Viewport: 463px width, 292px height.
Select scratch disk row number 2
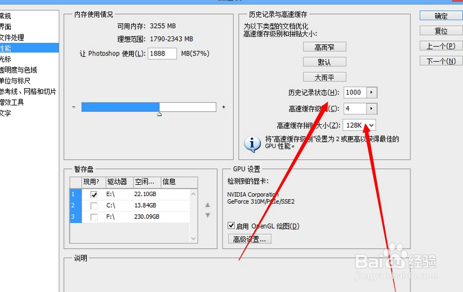pos(75,206)
